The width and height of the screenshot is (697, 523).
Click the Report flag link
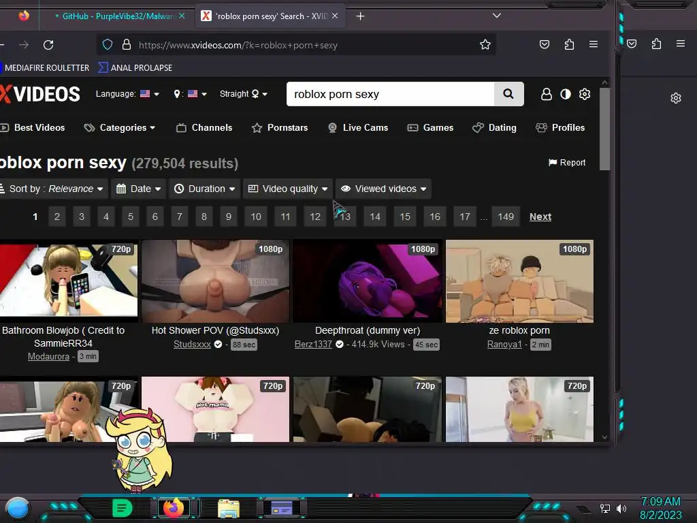tap(567, 162)
